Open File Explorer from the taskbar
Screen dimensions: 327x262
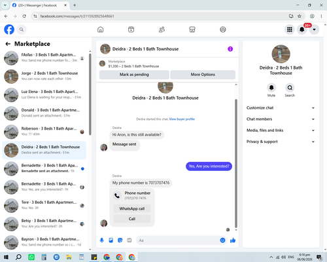(x=69, y=257)
